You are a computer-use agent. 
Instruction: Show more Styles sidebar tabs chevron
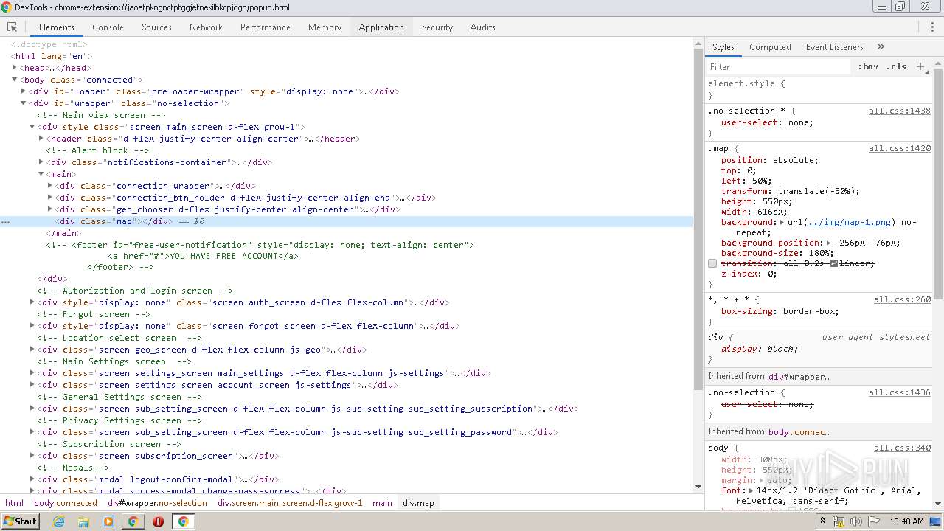click(x=881, y=46)
